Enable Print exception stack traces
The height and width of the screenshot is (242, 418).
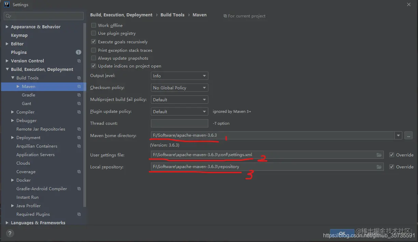click(x=94, y=50)
